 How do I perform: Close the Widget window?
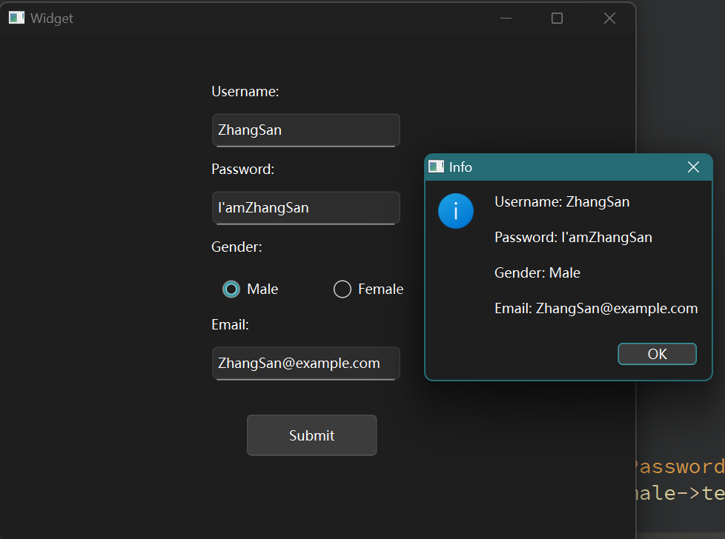[x=609, y=19]
